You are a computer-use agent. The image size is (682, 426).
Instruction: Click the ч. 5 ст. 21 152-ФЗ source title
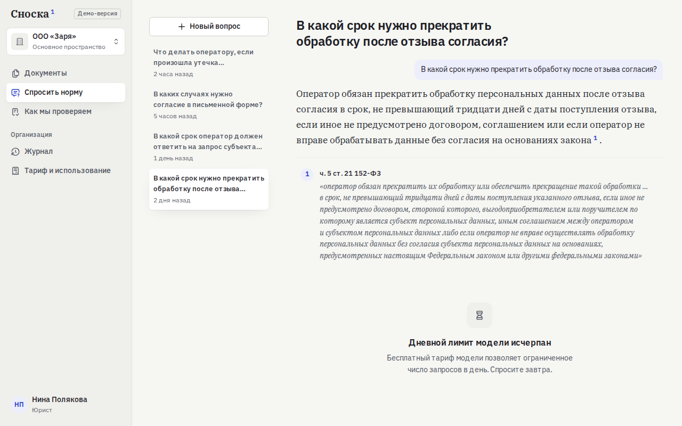pos(350,174)
